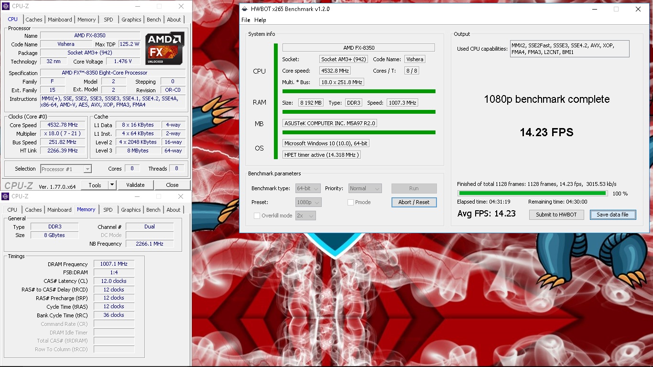The height and width of the screenshot is (367, 653).
Task: Click the NB Frequency 2266.1 MHz value
Action: tap(150, 244)
